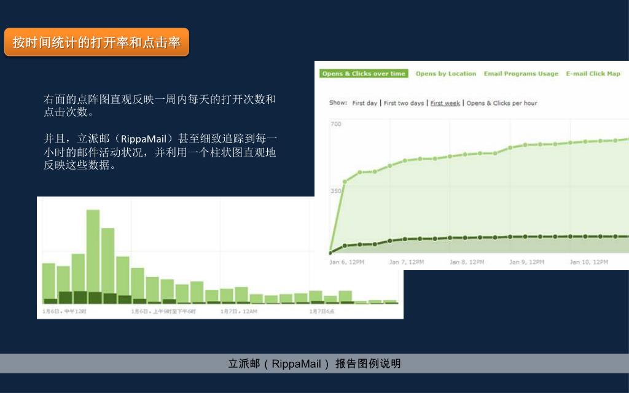Viewport: 629px width, 393px height.
Task: Show First two days data
Action: (x=404, y=103)
